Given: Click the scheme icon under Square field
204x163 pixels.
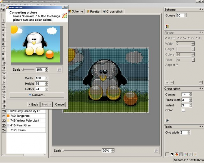Looking at the screenshot, I should [167, 27].
